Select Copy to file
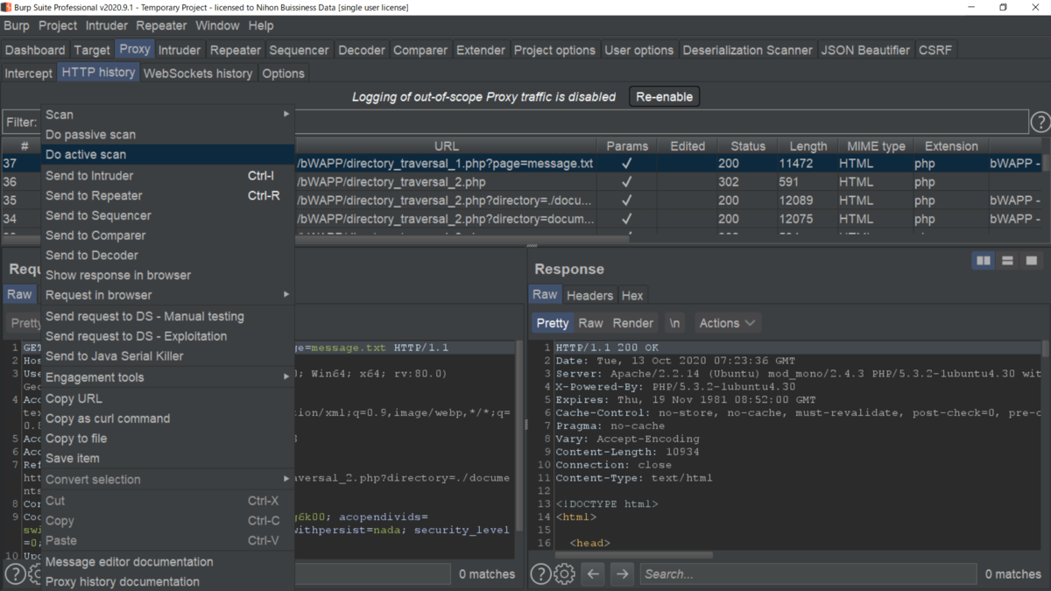Screen dimensions: 1051x591 coord(167,439)
